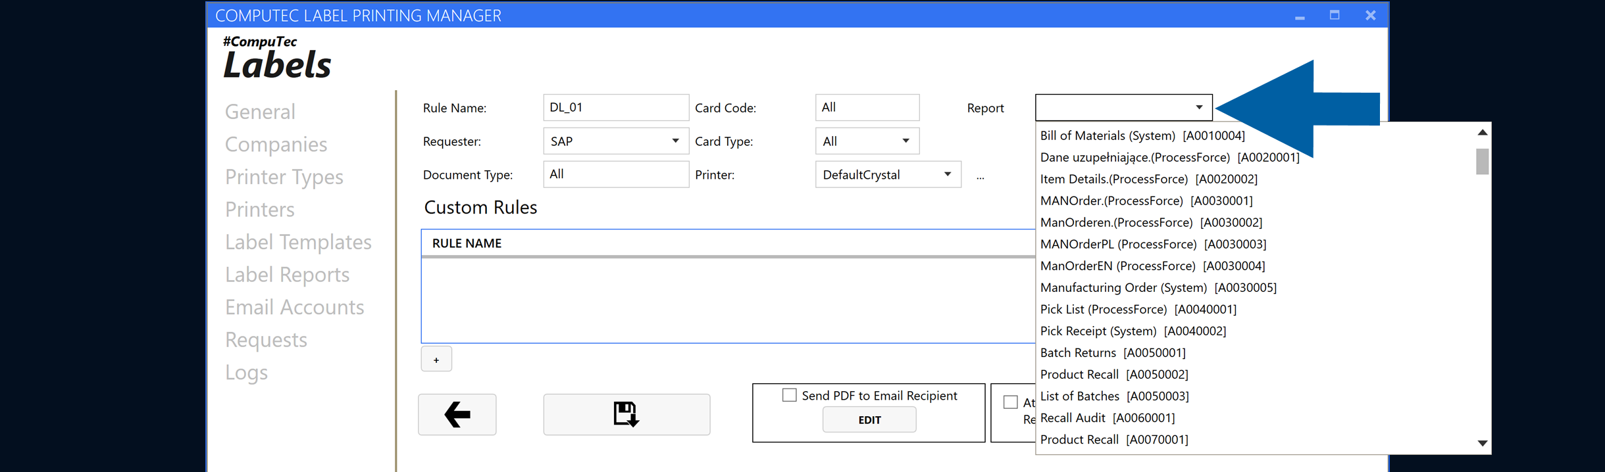Viewport: 1605px width, 472px height.
Task: Select ManOrderen.(ProcessForce) [A0030002]
Action: click(x=1151, y=222)
